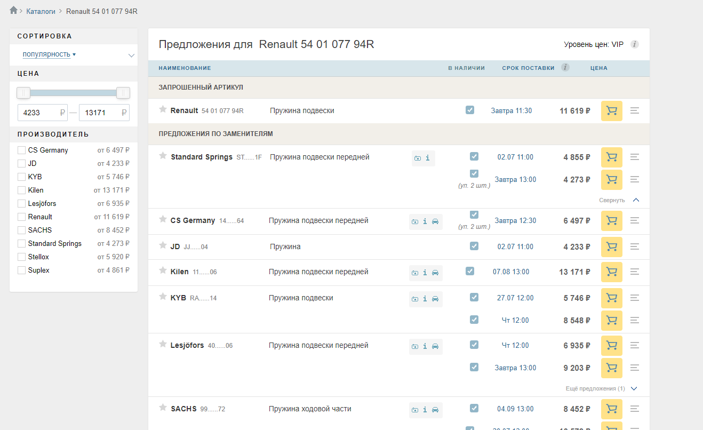Open price level VIP info icon
The height and width of the screenshot is (430, 703).
635,44
